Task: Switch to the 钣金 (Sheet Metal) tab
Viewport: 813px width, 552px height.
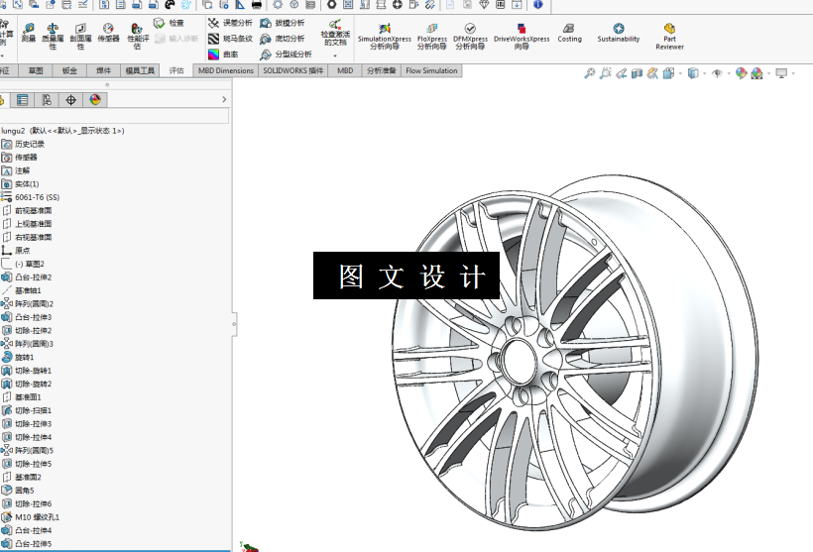Action: 69,70
